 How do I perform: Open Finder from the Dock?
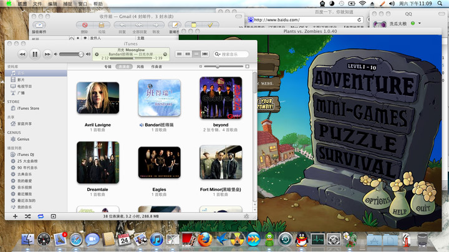coord(28,240)
